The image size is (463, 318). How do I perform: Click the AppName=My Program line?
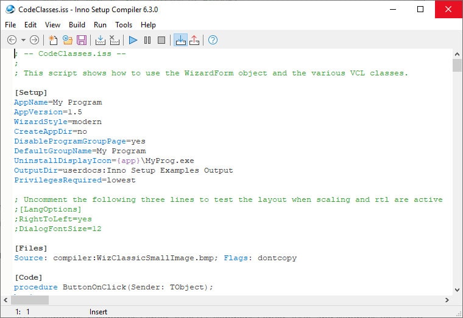click(x=58, y=102)
